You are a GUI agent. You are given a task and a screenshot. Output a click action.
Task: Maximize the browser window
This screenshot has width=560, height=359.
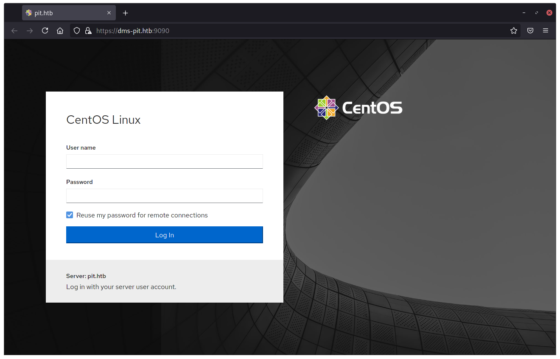click(x=537, y=13)
